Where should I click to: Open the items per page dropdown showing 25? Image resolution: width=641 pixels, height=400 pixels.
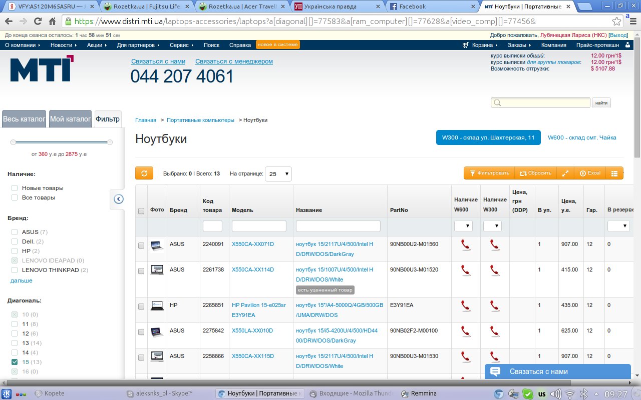(278, 173)
